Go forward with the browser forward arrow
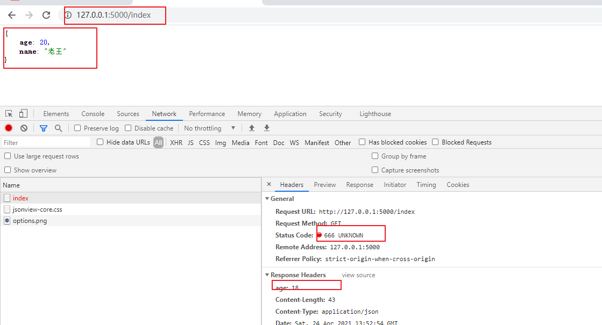The image size is (602, 325). pos(29,15)
